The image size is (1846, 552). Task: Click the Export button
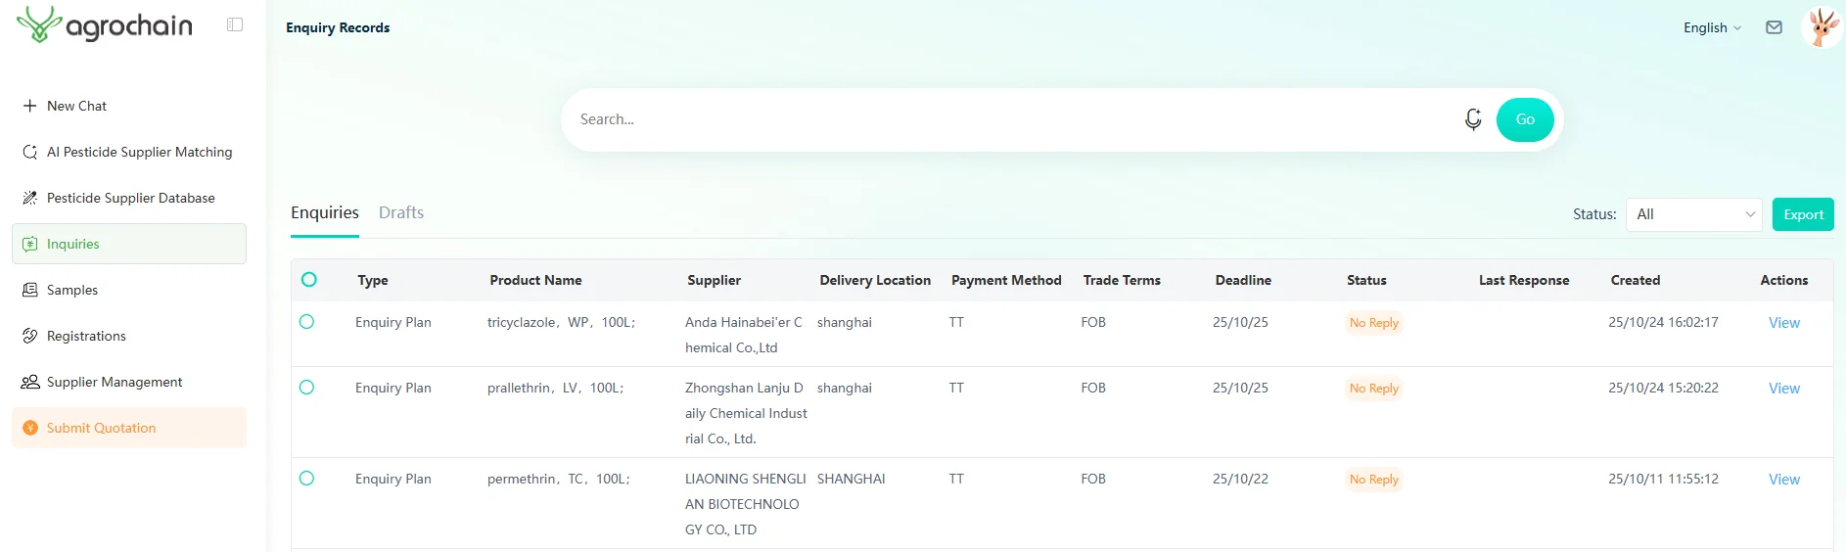pos(1802,214)
